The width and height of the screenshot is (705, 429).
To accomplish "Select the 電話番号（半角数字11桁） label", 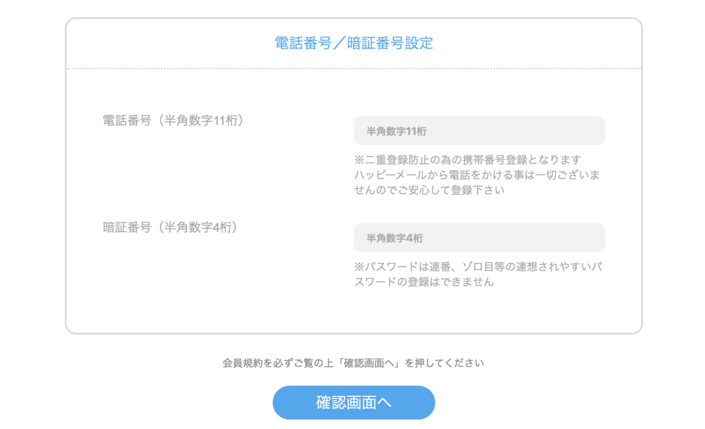I will (173, 121).
